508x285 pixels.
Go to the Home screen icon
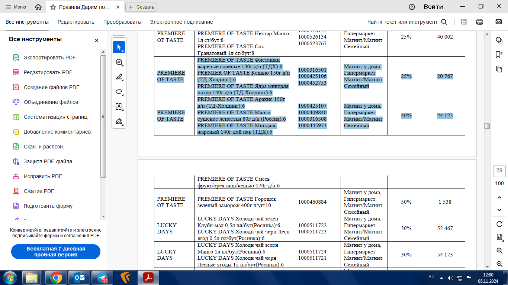tap(38, 7)
